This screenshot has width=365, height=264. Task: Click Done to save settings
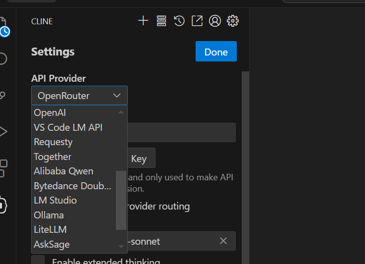pos(216,52)
